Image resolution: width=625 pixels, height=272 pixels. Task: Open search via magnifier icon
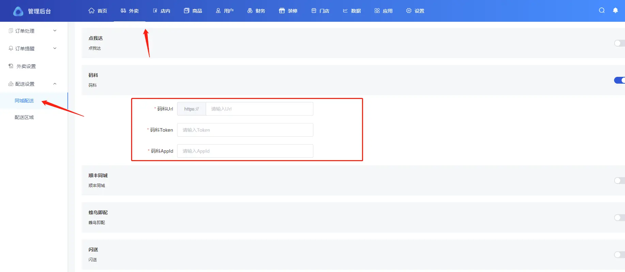602,10
